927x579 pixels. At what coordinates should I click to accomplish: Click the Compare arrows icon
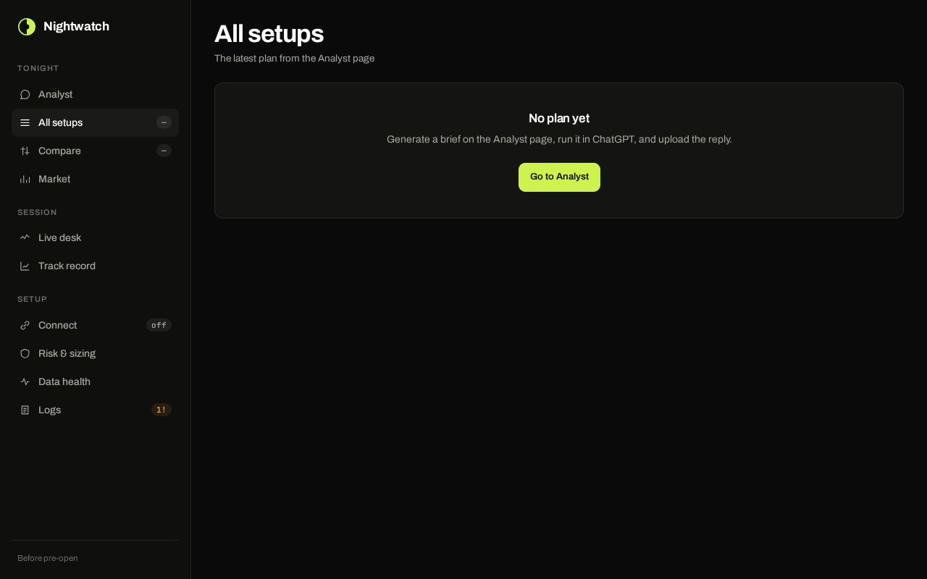click(25, 151)
